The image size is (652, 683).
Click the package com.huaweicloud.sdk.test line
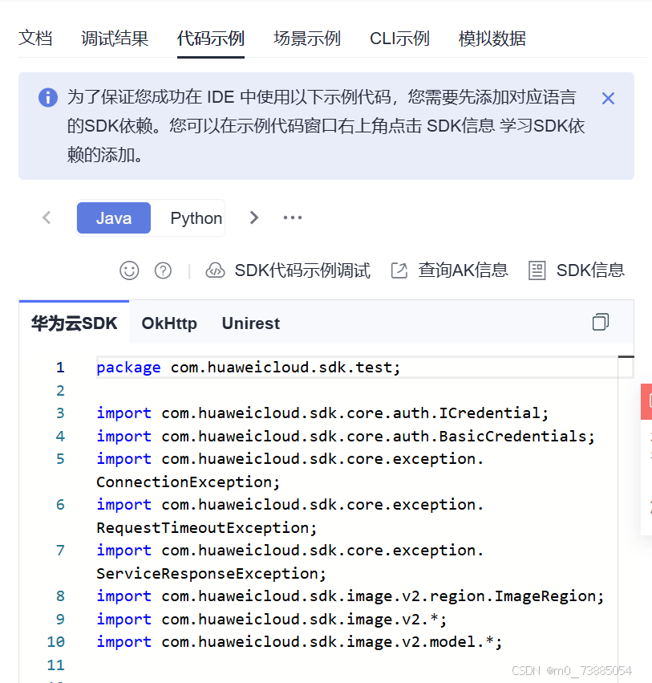click(x=248, y=368)
